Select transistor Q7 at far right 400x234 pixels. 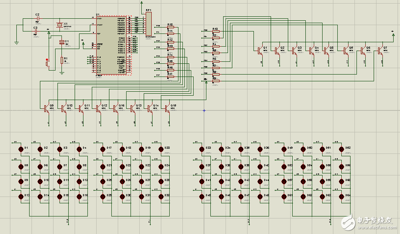click(380, 51)
